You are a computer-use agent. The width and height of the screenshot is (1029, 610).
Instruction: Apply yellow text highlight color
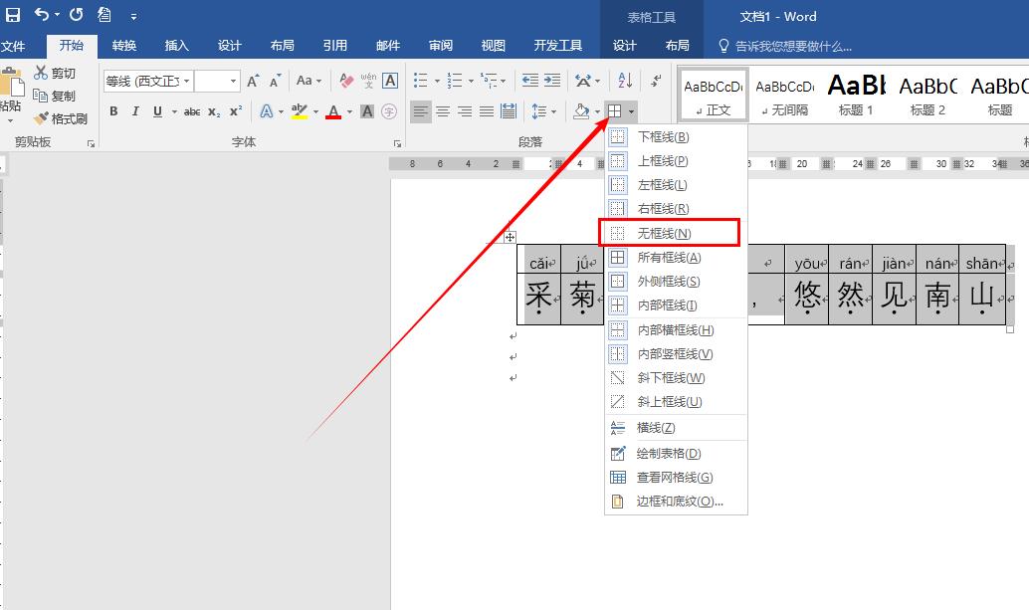tap(300, 111)
